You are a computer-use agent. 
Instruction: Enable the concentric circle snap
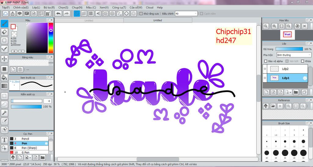(112, 13)
